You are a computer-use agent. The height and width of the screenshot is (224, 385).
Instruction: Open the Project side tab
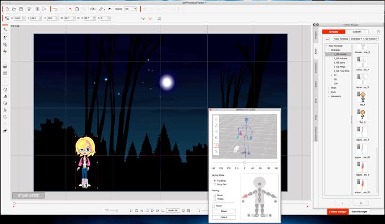tap(316, 35)
